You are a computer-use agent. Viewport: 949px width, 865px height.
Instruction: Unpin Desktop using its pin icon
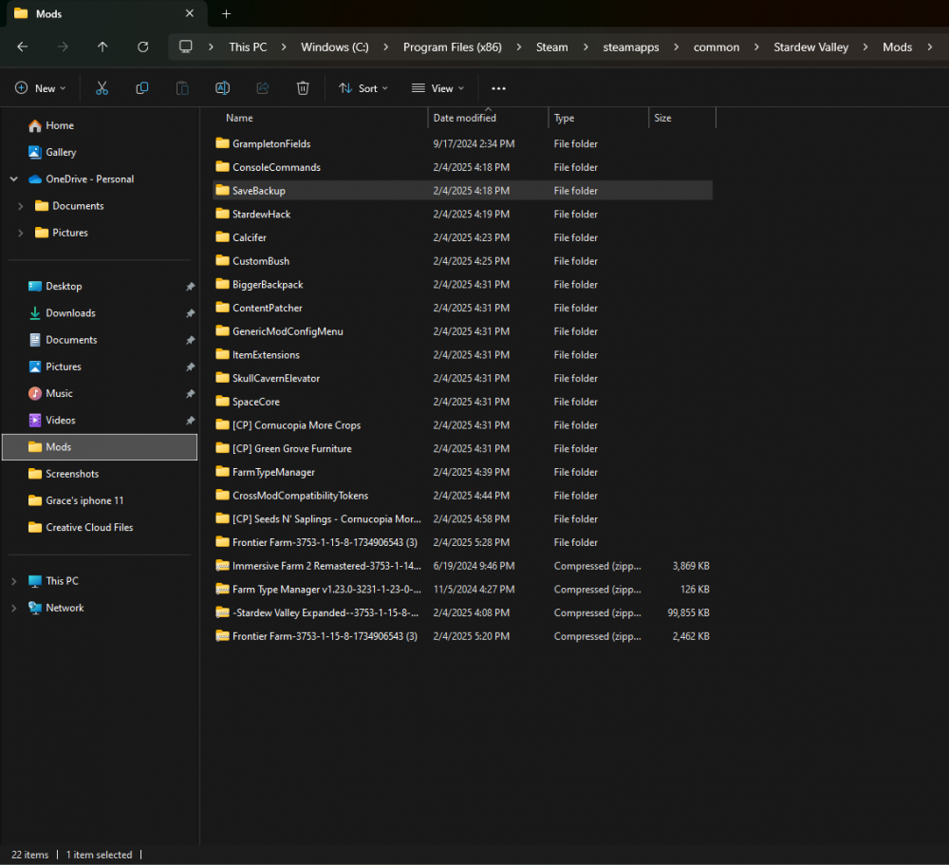(190, 287)
